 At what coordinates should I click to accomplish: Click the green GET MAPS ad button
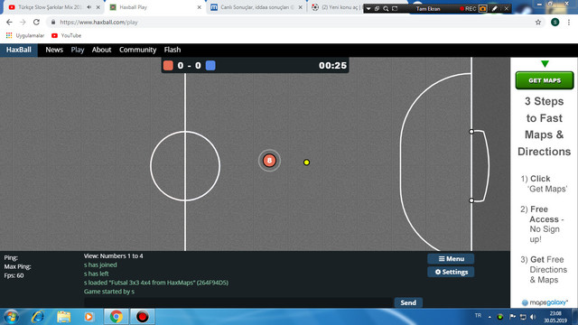(x=545, y=80)
